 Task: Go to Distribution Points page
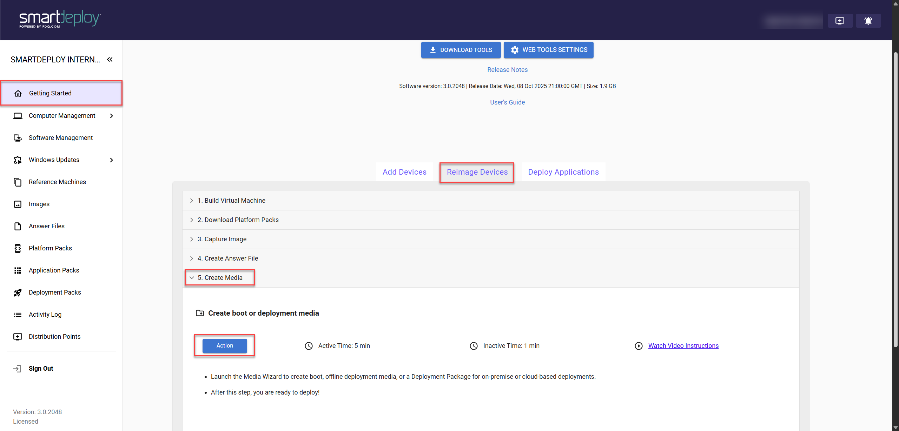(54, 337)
